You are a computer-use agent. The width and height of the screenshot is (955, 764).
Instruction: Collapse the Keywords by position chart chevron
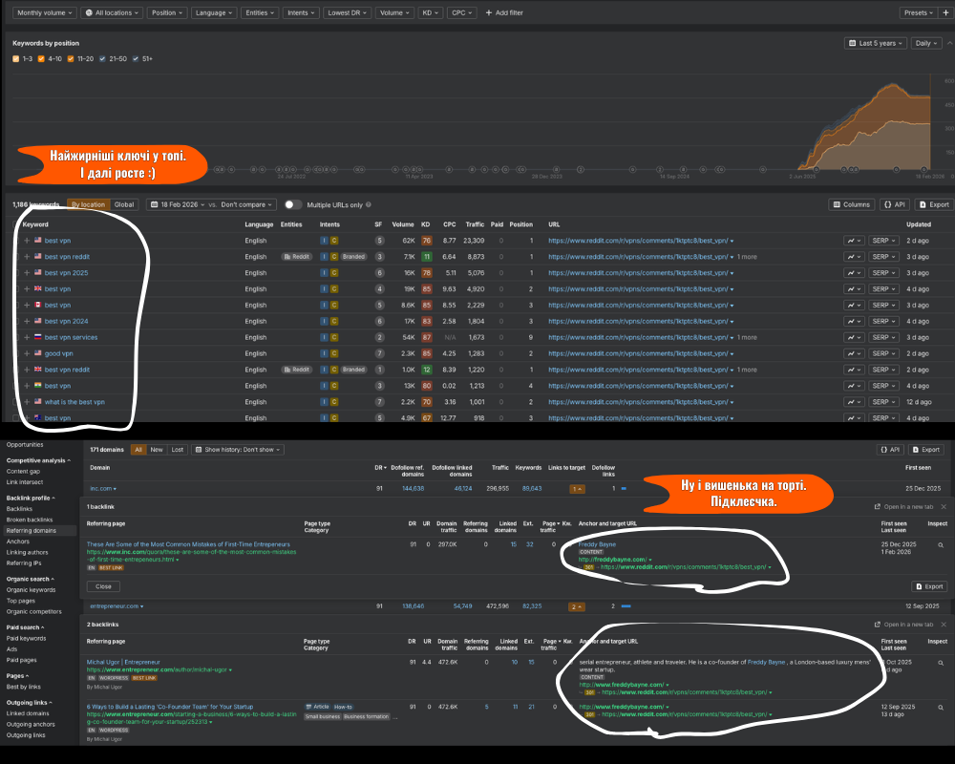pyautogui.click(x=949, y=43)
